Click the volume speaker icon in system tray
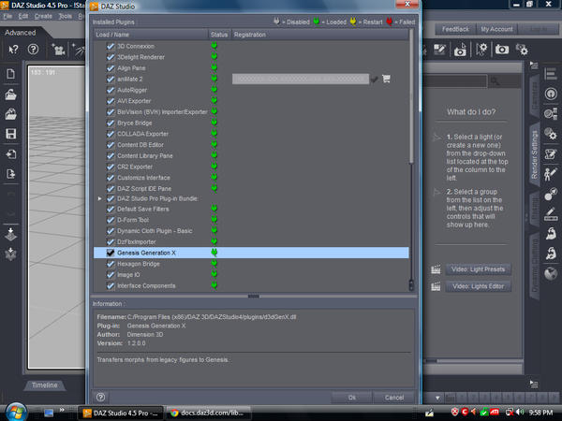This screenshot has height=421, width=562. (x=520, y=412)
